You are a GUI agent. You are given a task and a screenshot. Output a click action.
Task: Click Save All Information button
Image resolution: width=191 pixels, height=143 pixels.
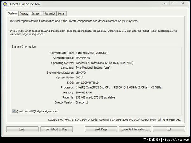(135, 129)
